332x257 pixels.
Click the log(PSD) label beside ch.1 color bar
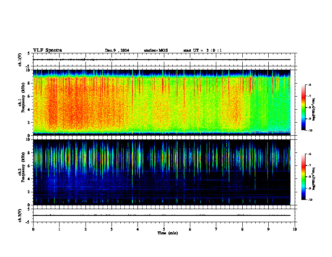coord(314,110)
